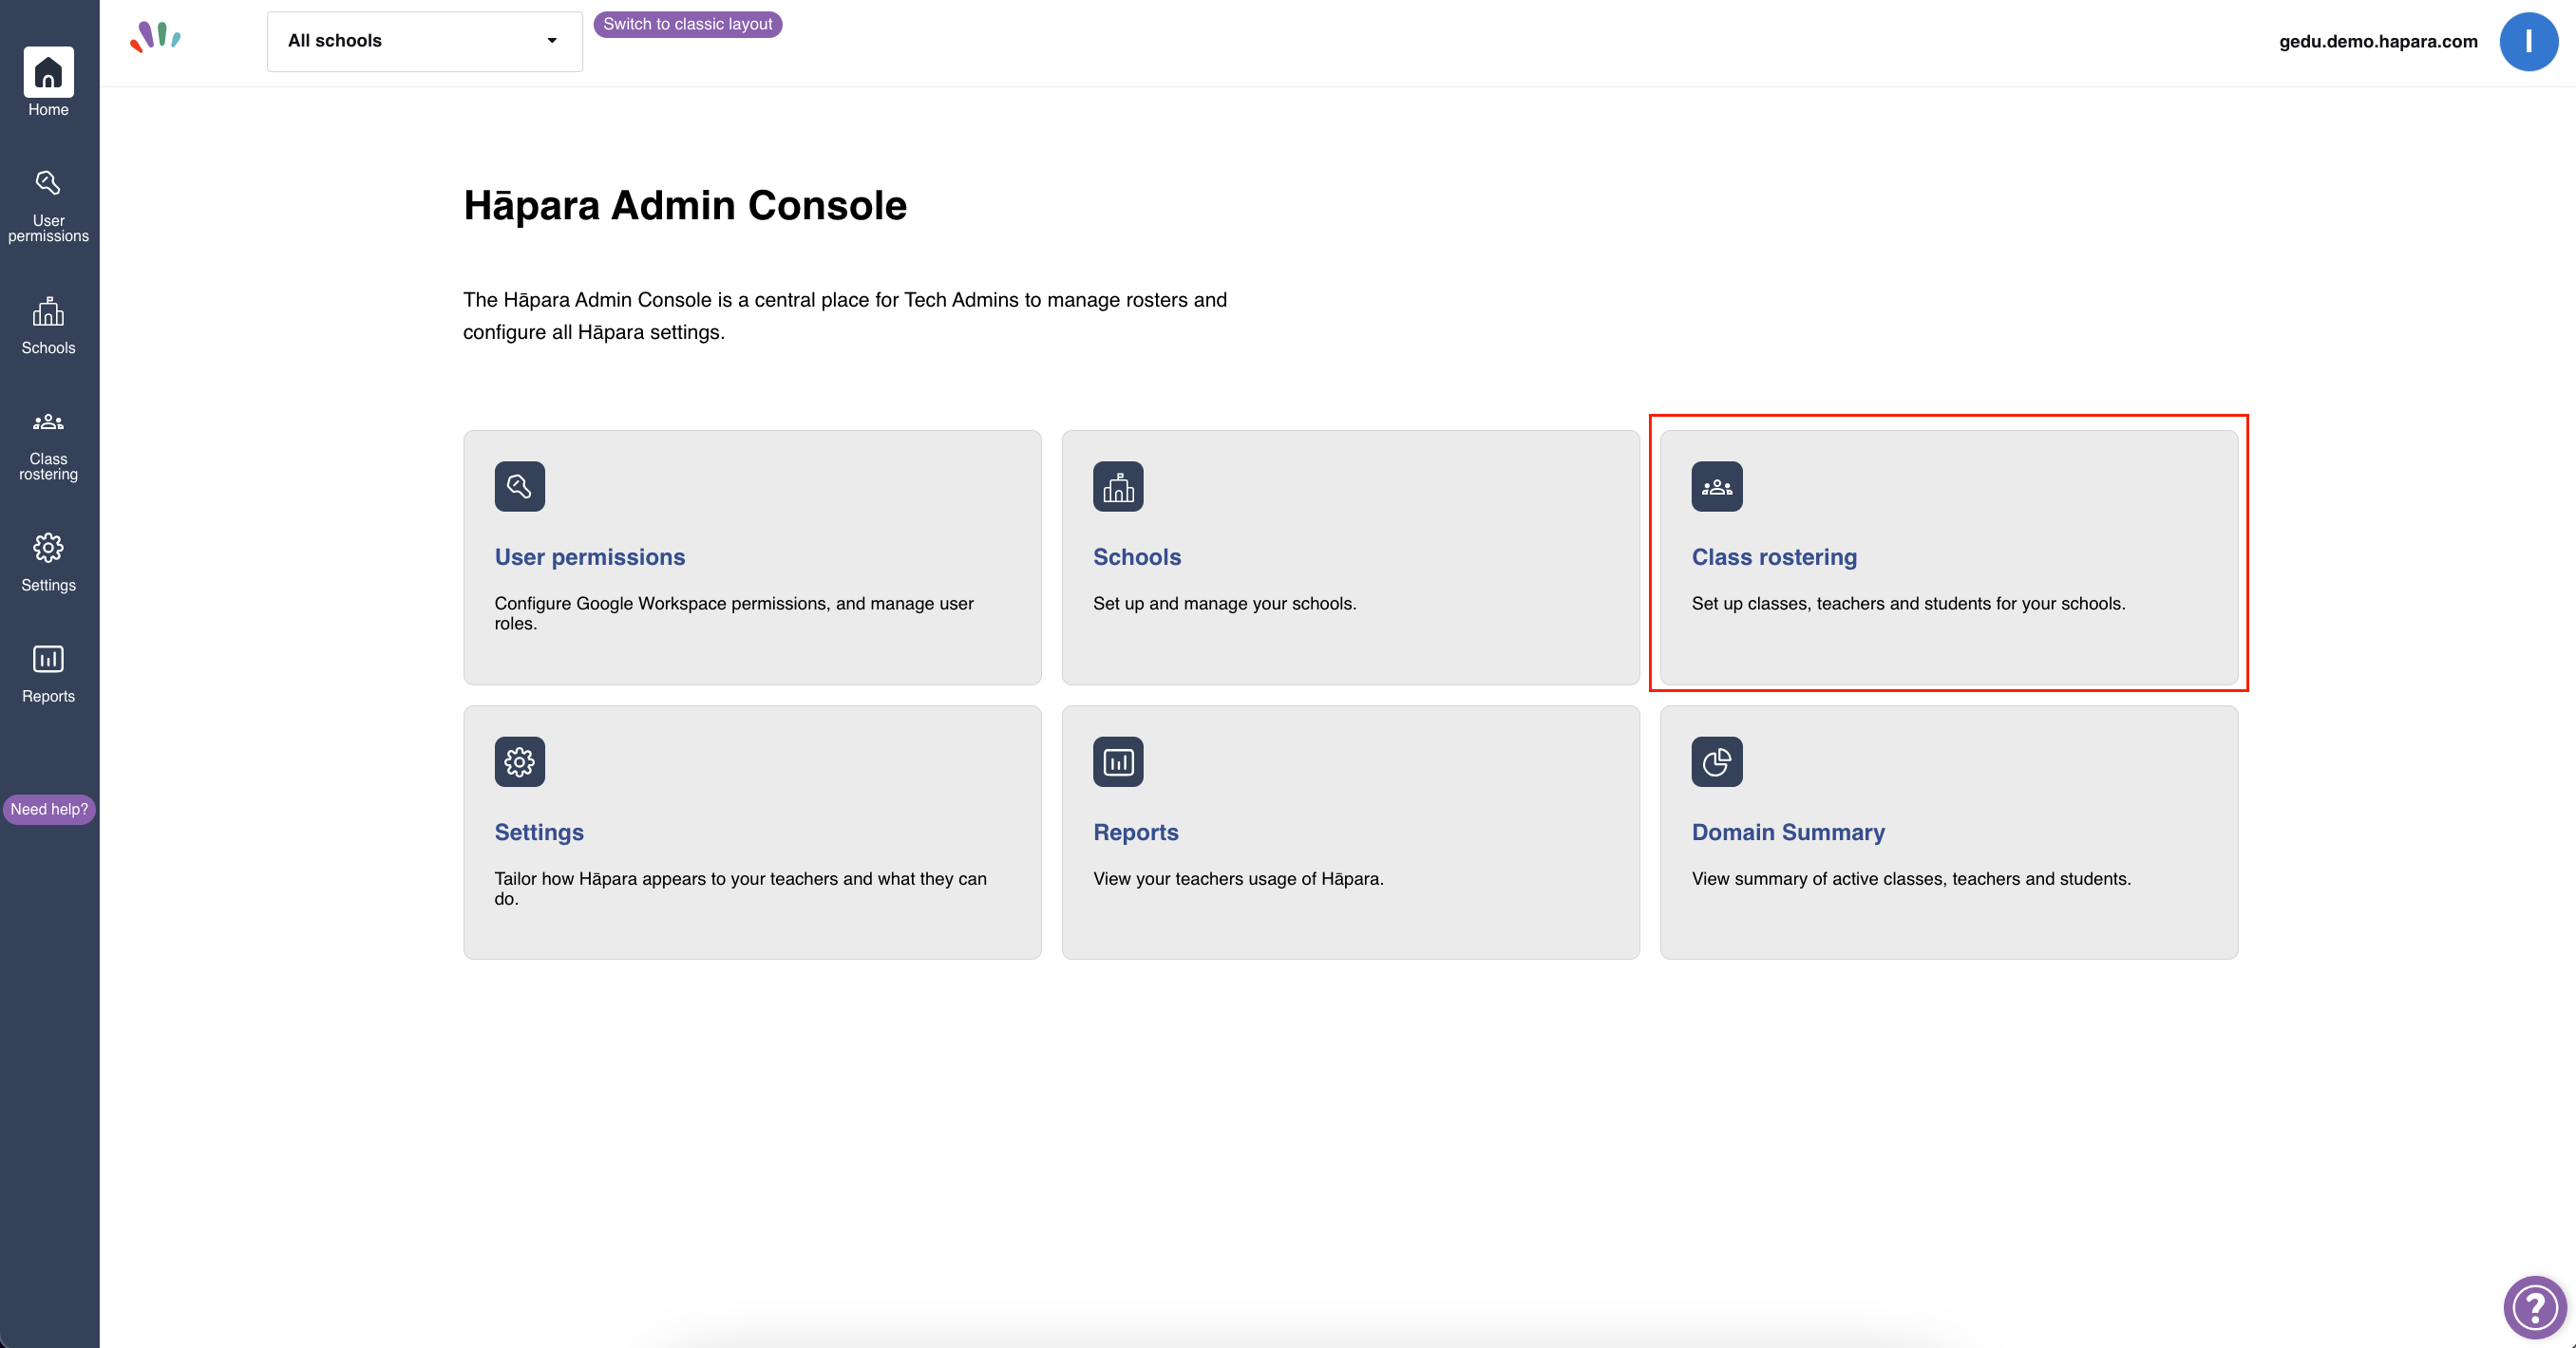Image resolution: width=2576 pixels, height=1348 pixels.
Task: Click the building icon on Schools card
Action: click(x=1118, y=487)
